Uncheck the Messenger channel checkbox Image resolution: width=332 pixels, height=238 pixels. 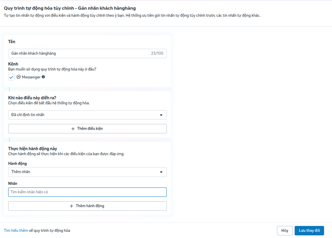click(11, 77)
